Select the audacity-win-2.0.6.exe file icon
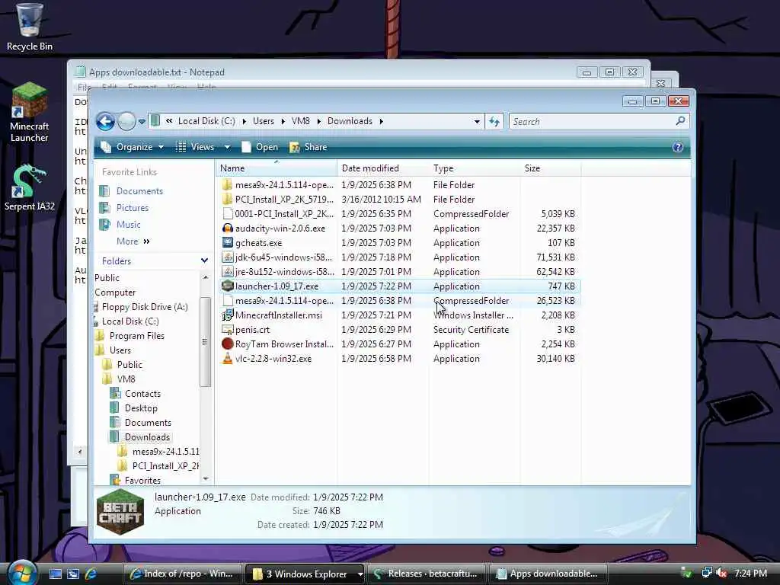 click(227, 229)
